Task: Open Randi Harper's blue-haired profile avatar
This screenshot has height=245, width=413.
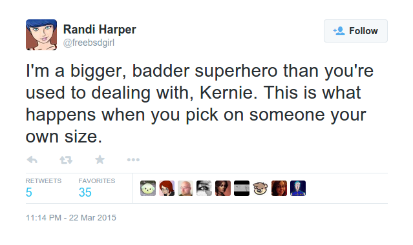Action: (x=41, y=35)
